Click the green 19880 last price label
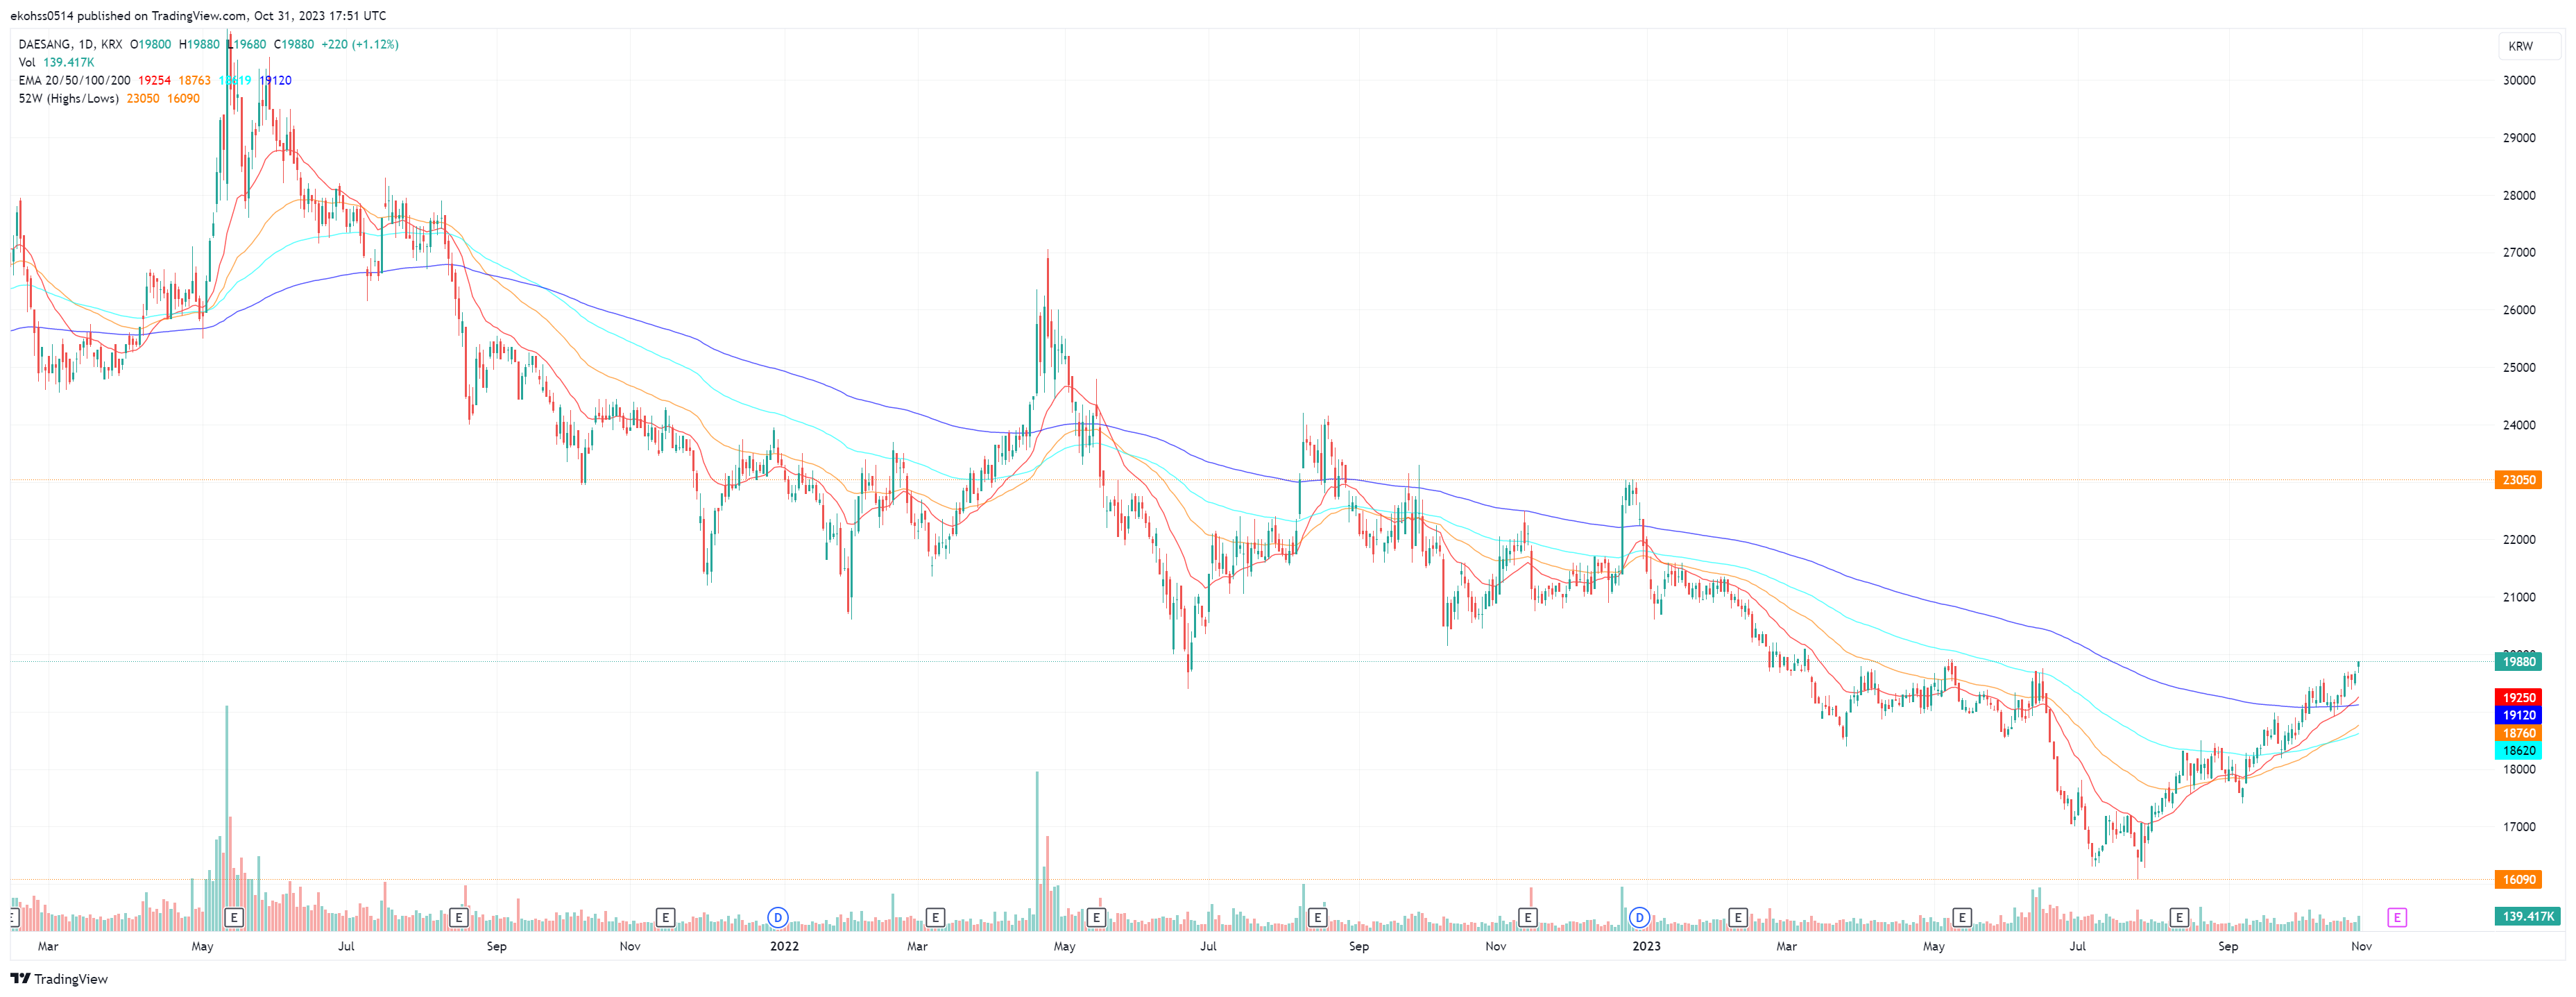Screen dimensions: 2576x997 (2518, 662)
